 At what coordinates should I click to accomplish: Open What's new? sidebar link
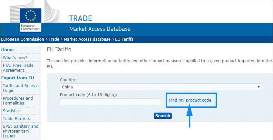pos(15,58)
